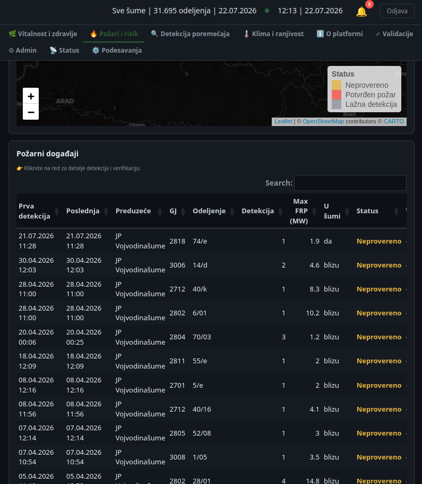Sort table by Max FRP (MW) column
422x484 pixels.
coord(303,211)
